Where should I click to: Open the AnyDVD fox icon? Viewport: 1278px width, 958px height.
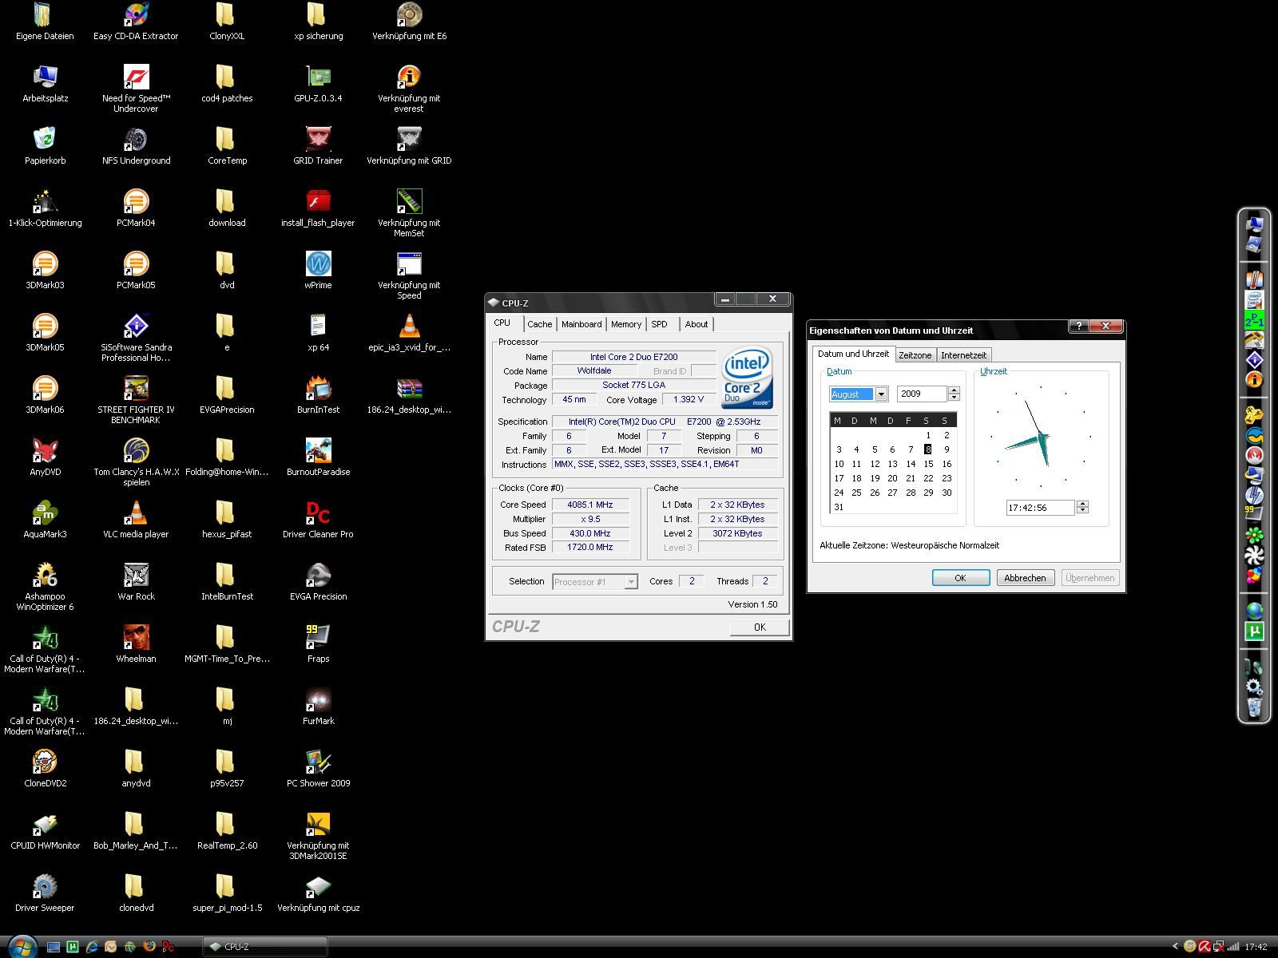pyautogui.click(x=45, y=457)
